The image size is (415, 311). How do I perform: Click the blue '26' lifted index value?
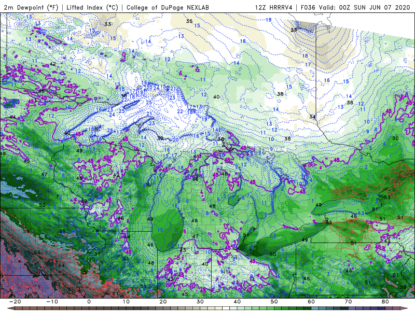(110, 131)
